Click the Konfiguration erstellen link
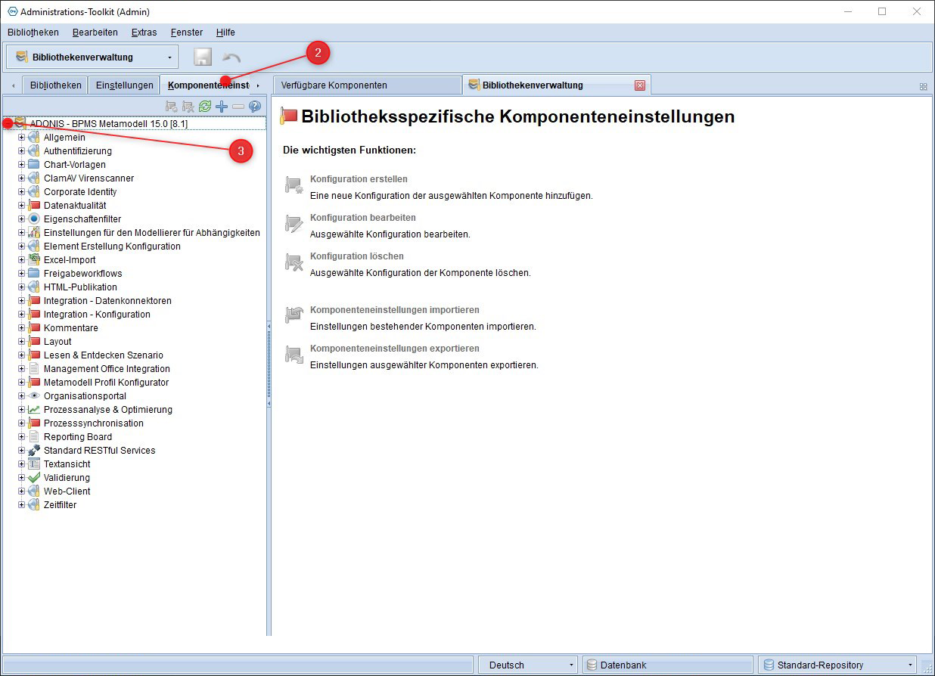 pos(359,179)
